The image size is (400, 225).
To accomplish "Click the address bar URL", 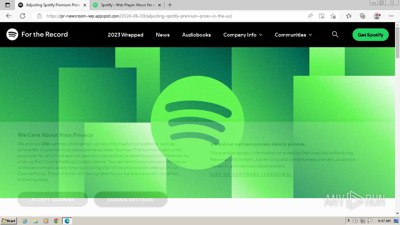I will coord(139,16).
